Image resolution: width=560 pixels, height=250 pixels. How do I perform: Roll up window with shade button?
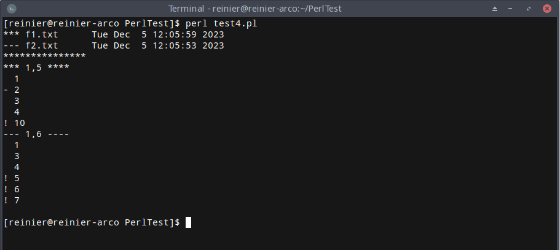[x=495, y=9]
